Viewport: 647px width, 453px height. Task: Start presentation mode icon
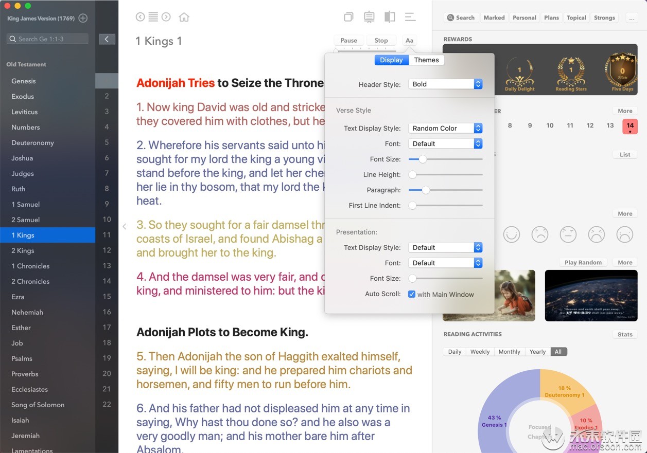pos(369,17)
